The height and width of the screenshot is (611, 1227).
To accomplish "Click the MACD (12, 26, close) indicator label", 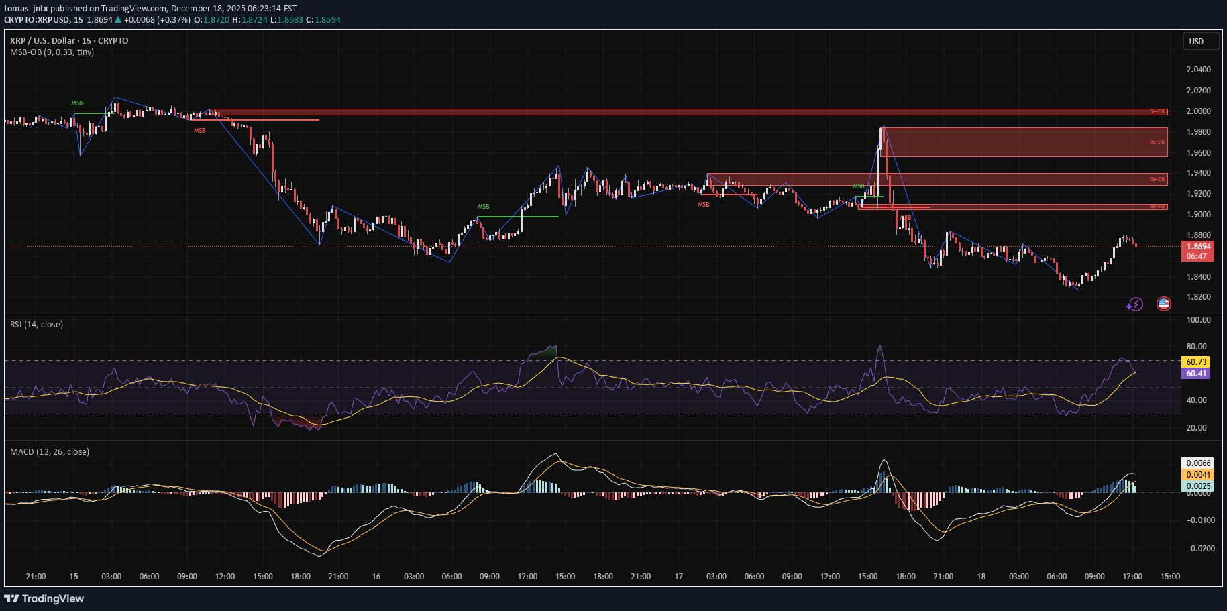I will point(49,451).
